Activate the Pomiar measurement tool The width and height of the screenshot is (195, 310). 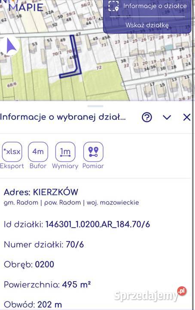tap(93, 152)
